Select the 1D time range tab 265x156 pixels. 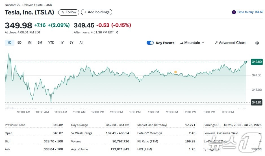(x=9, y=43)
